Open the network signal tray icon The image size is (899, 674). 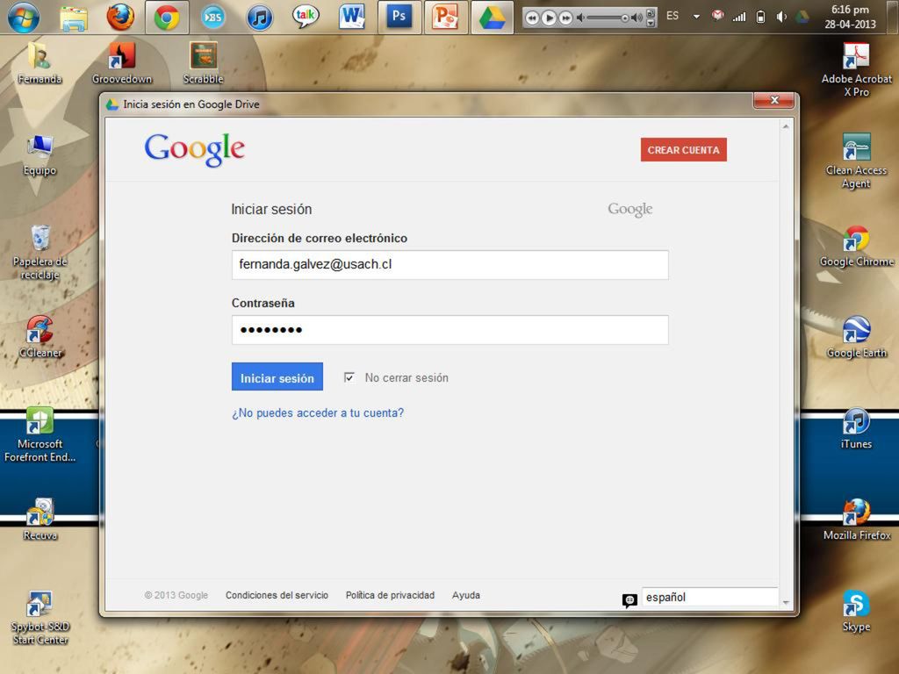[x=739, y=17]
